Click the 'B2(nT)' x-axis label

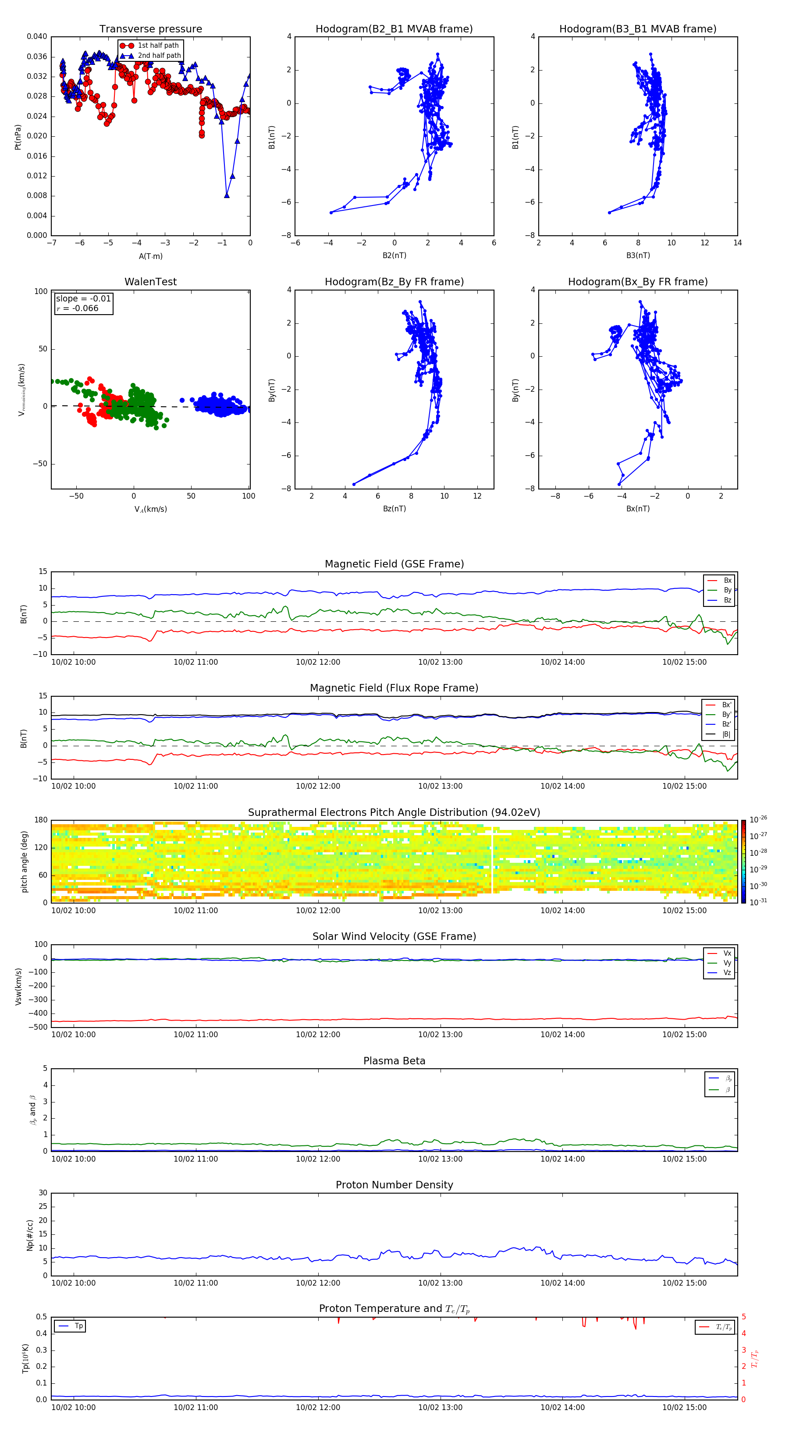point(394,255)
